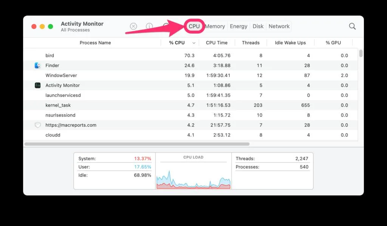This screenshot has width=387, height=226.
Task: Click the CPU Load graph
Action: coord(193,180)
